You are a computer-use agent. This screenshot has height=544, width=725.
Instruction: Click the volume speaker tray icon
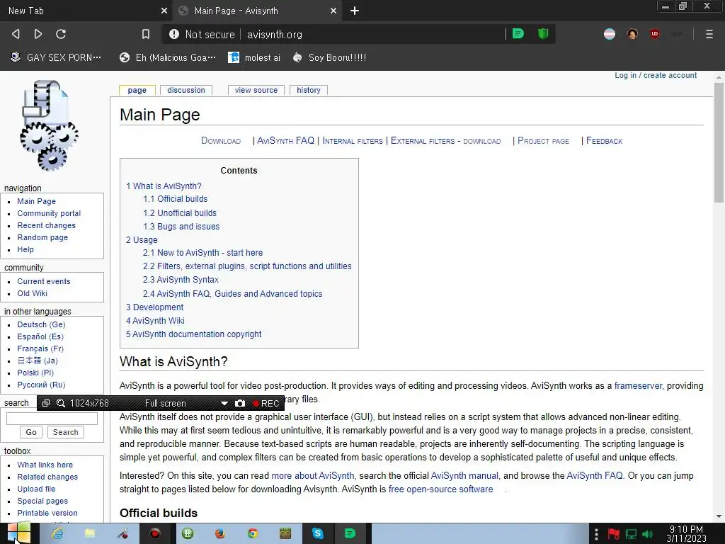pyautogui.click(x=648, y=534)
